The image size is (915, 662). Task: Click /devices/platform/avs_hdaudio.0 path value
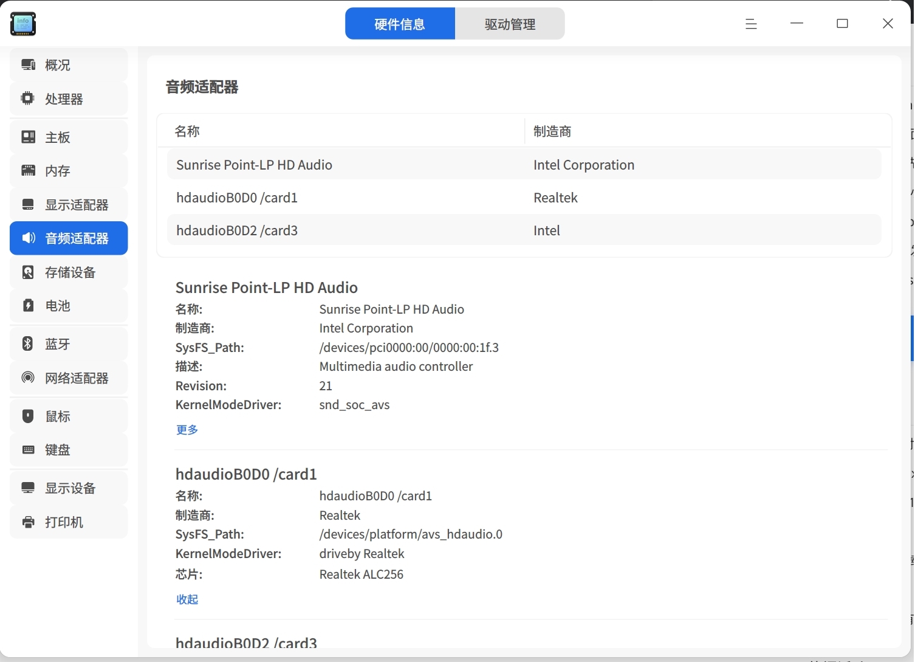pos(411,534)
